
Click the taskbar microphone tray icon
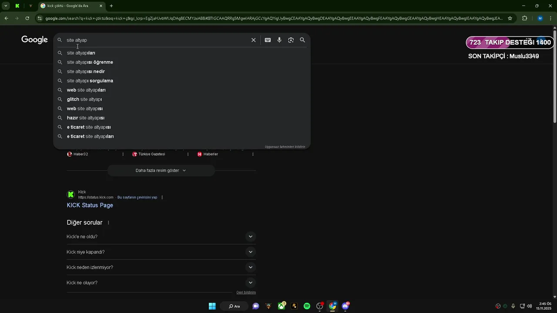(x=513, y=306)
